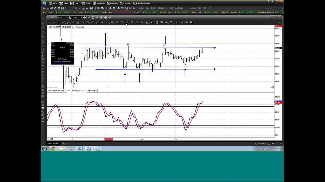Apply the AccDist study shortcut
The image size is (325, 182).
[x=193, y=8]
